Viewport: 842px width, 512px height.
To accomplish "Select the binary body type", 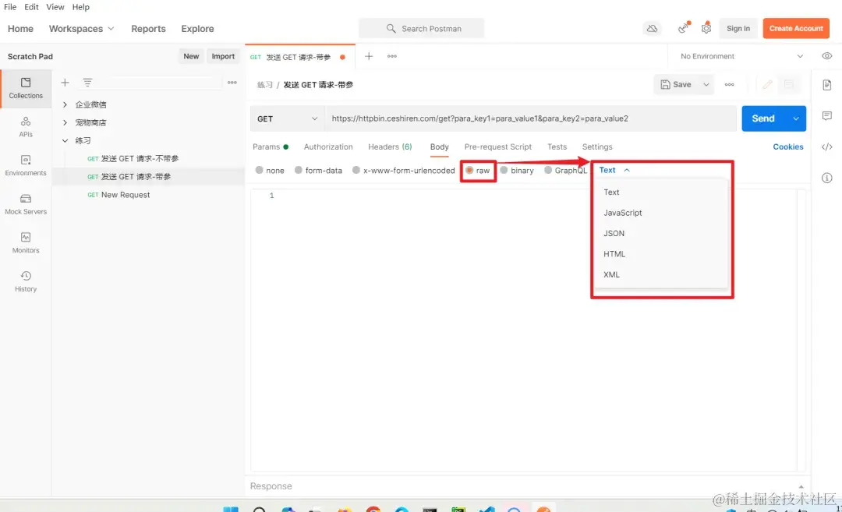I will coord(517,170).
